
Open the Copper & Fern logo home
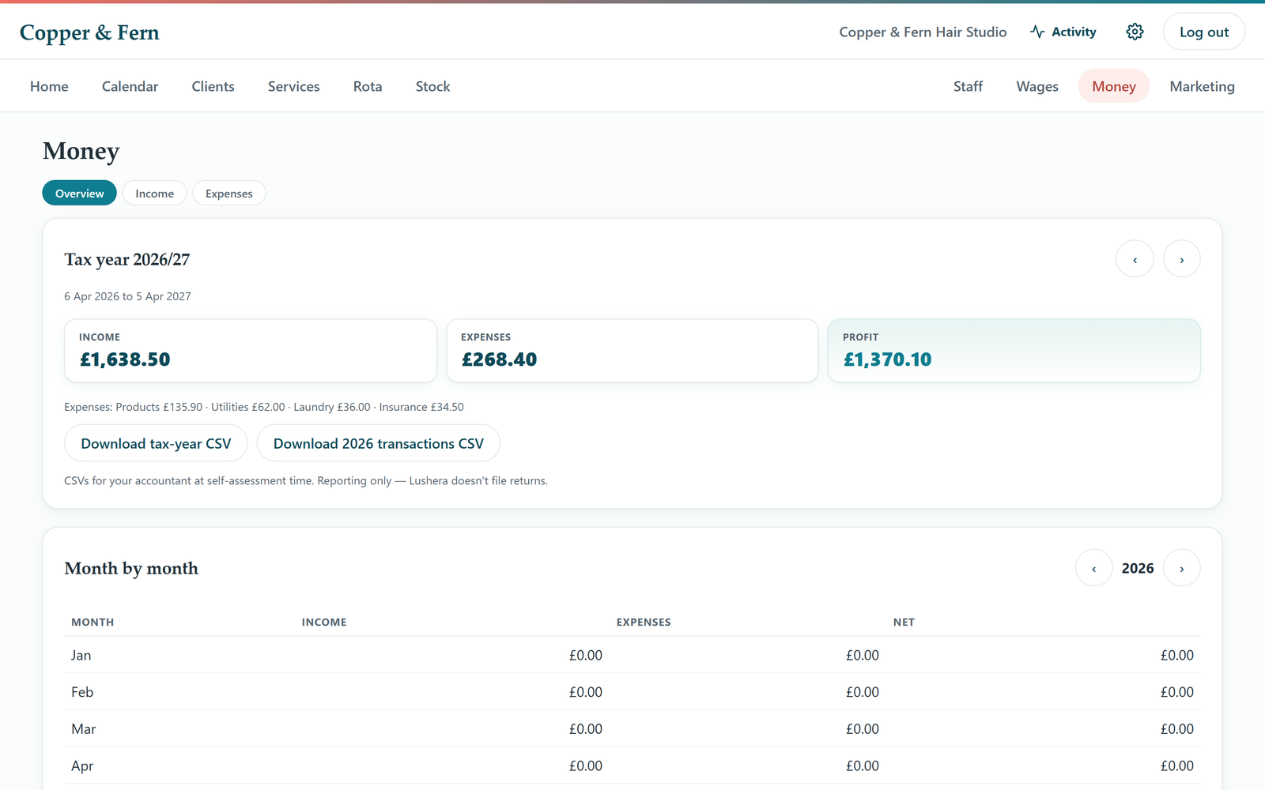click(x=89, y=32)
